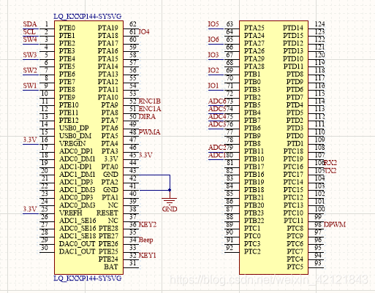The height and width of the screenshot is (293, 375).
Task: Click the BAT pin name
Action: (x=111, y=267)
